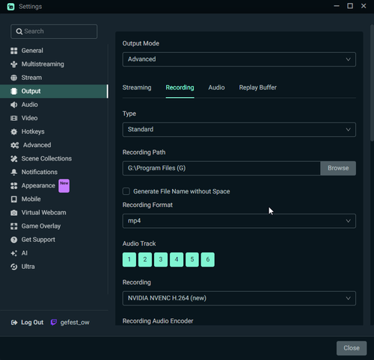374x360 pixels.
Task: Open the Virtual Webcam settings label
Action: tap(43, 213)
